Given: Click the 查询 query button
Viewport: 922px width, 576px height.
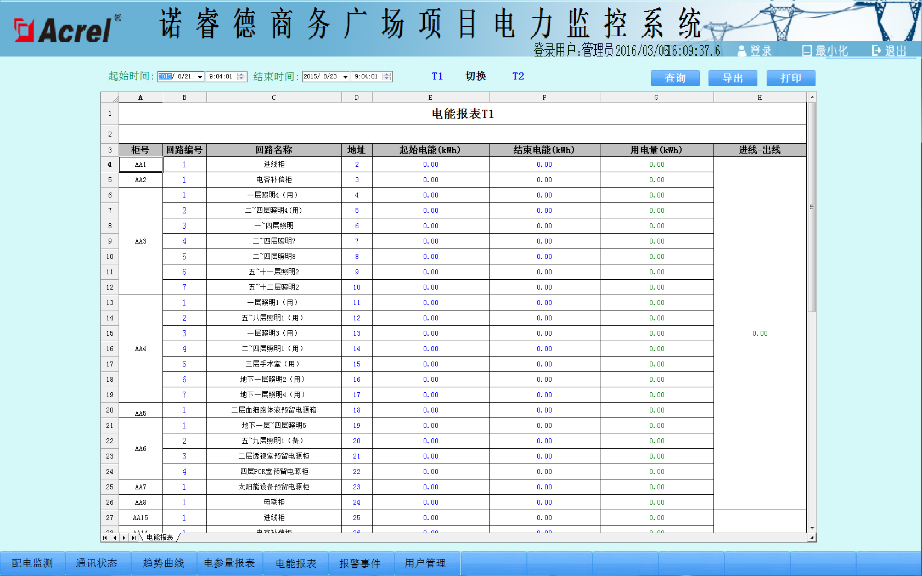Looking at the screenshot, I should pos(675,78).
